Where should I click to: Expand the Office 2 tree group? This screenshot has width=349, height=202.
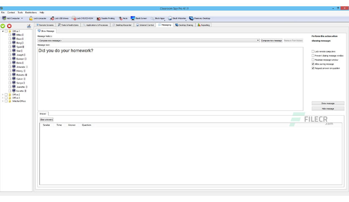pos(3,95)
